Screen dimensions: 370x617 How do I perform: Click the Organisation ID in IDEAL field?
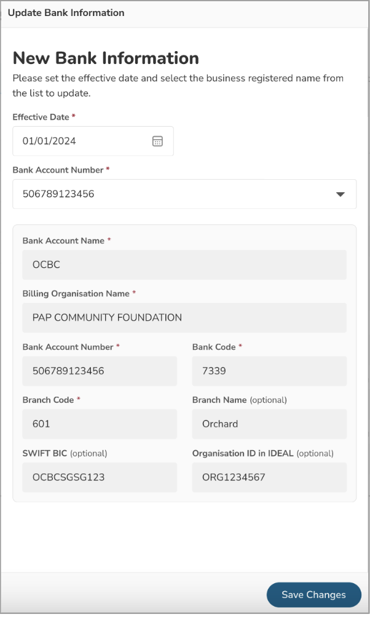click(269, 477)
